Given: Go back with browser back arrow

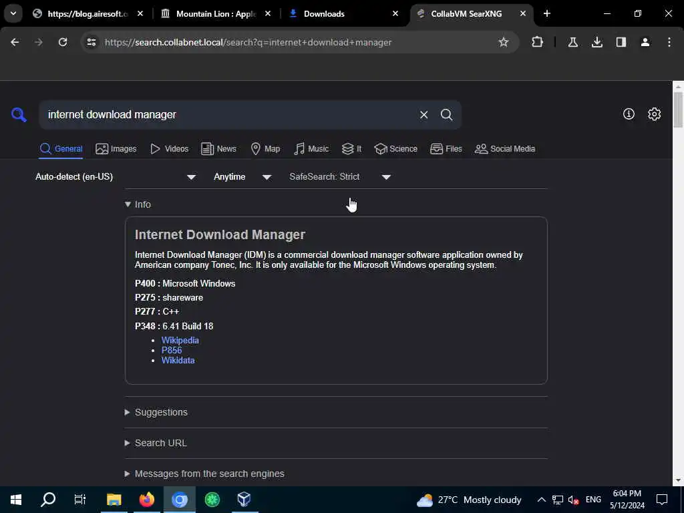Looking at the screenshot, I should click(x=15, y=42).
